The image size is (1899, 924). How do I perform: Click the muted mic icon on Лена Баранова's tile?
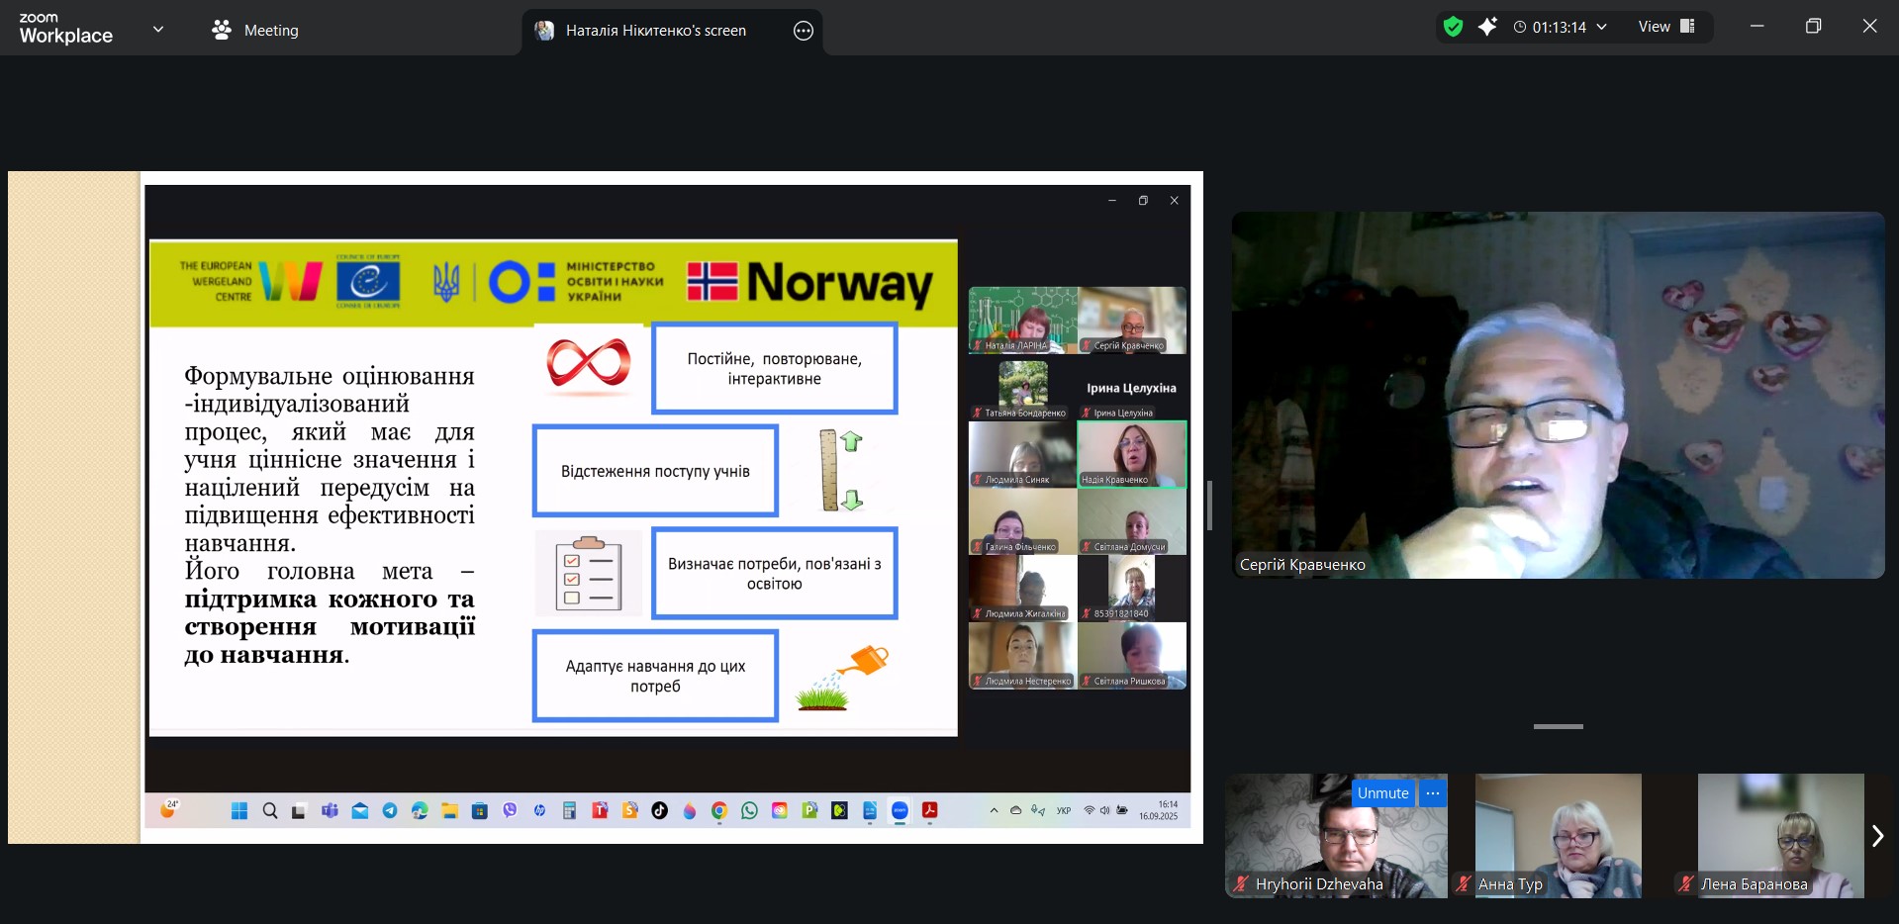1685,884
